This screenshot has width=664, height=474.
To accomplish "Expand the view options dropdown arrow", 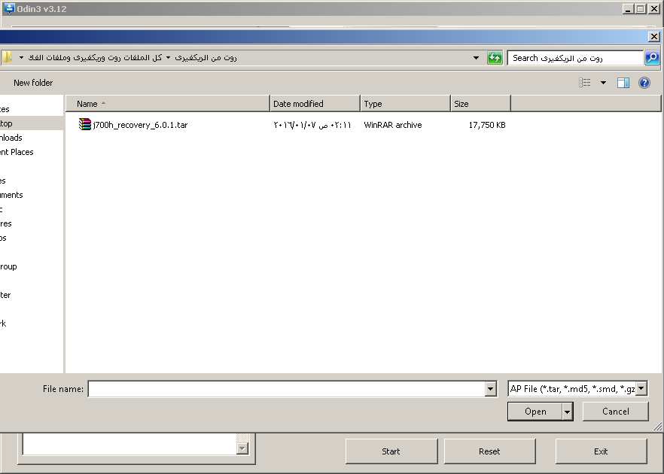I will 603,83.
